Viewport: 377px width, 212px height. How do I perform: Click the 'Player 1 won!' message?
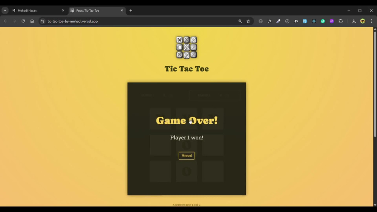(187, 137)
